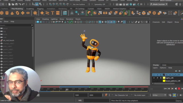
Task: Open layer editor Options menu
Action: (163, 68)
